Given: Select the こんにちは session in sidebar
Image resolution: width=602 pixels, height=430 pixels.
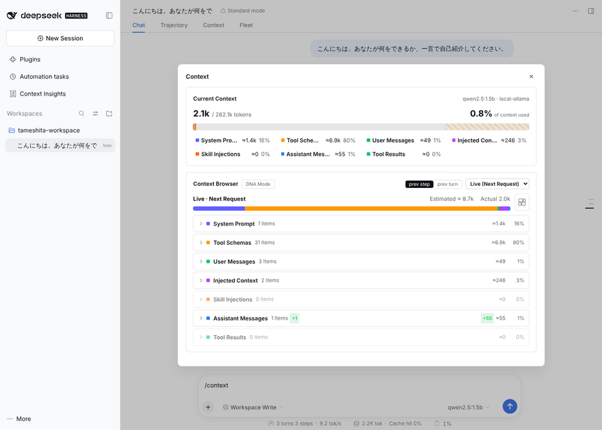Looking at the screenshot, I should coord(60,146).
